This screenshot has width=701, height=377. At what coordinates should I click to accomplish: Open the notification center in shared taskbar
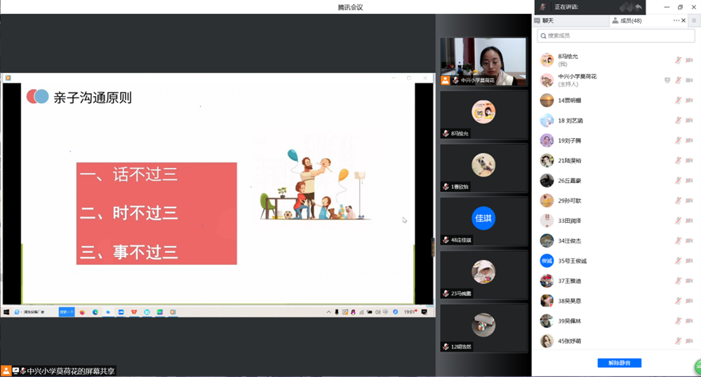[425, 312]
